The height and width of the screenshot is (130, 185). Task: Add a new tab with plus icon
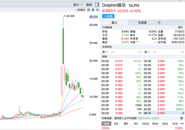tap(159, 22)
